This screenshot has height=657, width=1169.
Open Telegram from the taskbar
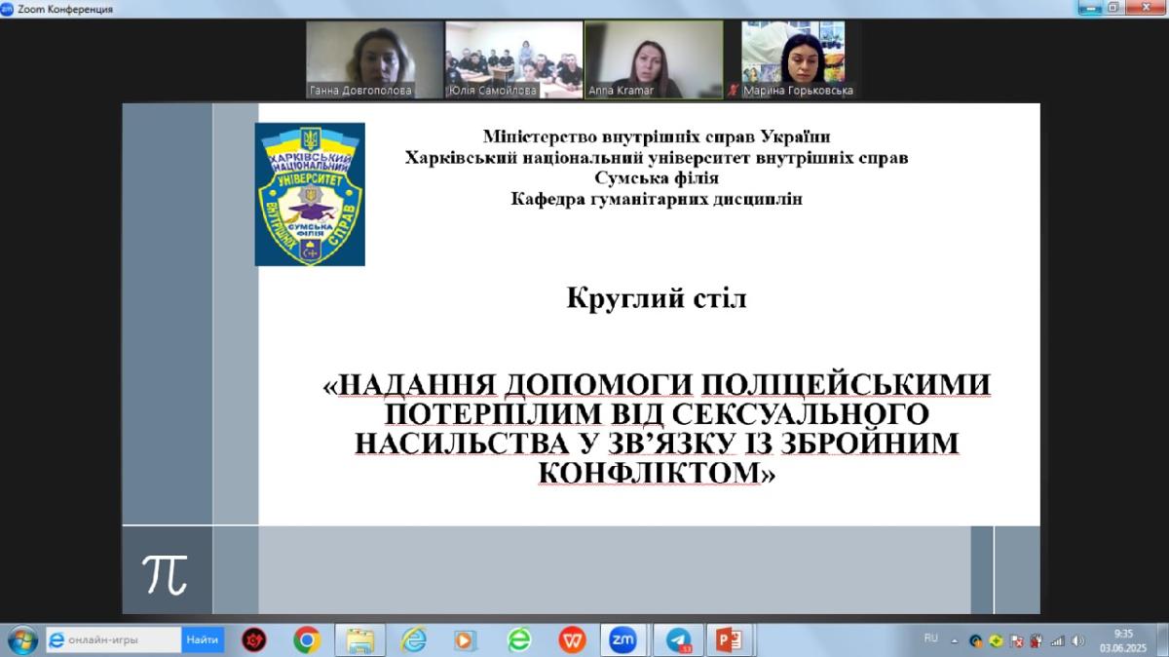pos(679,640)
